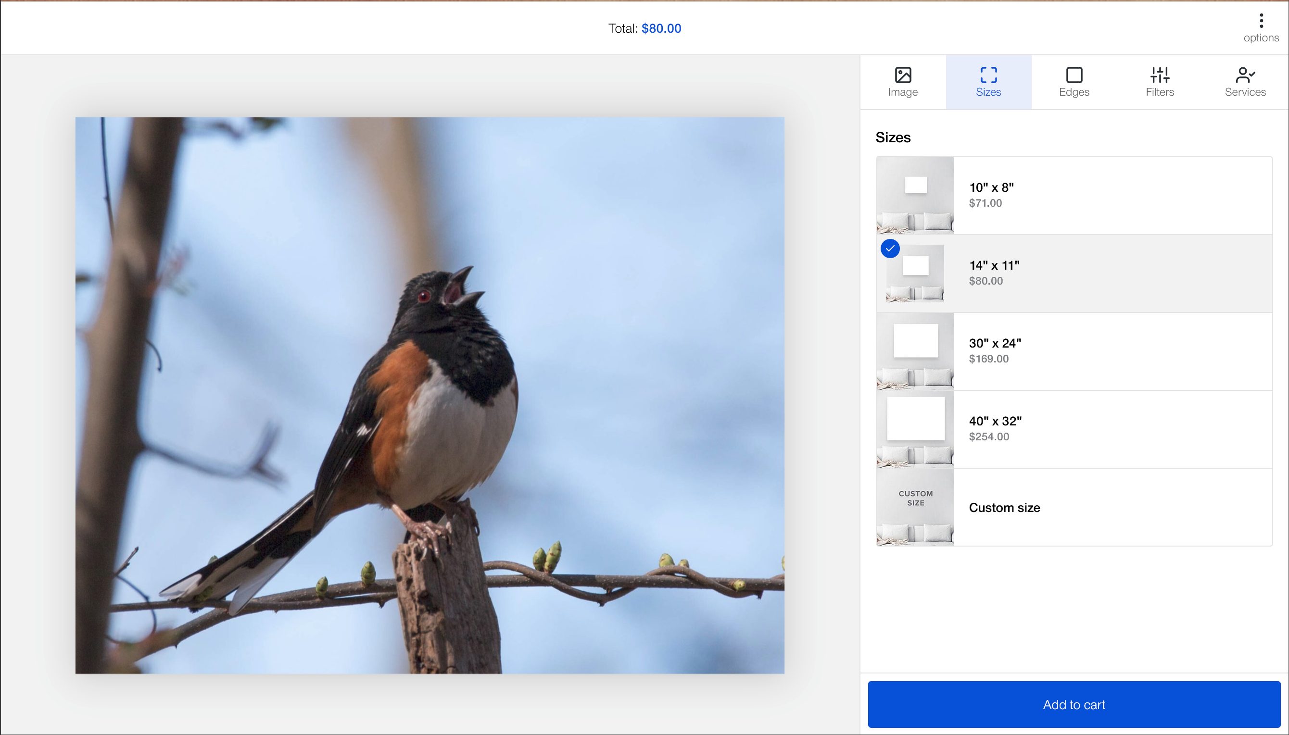Click the blue checkmark on the selected size

[x=890, y=248]
